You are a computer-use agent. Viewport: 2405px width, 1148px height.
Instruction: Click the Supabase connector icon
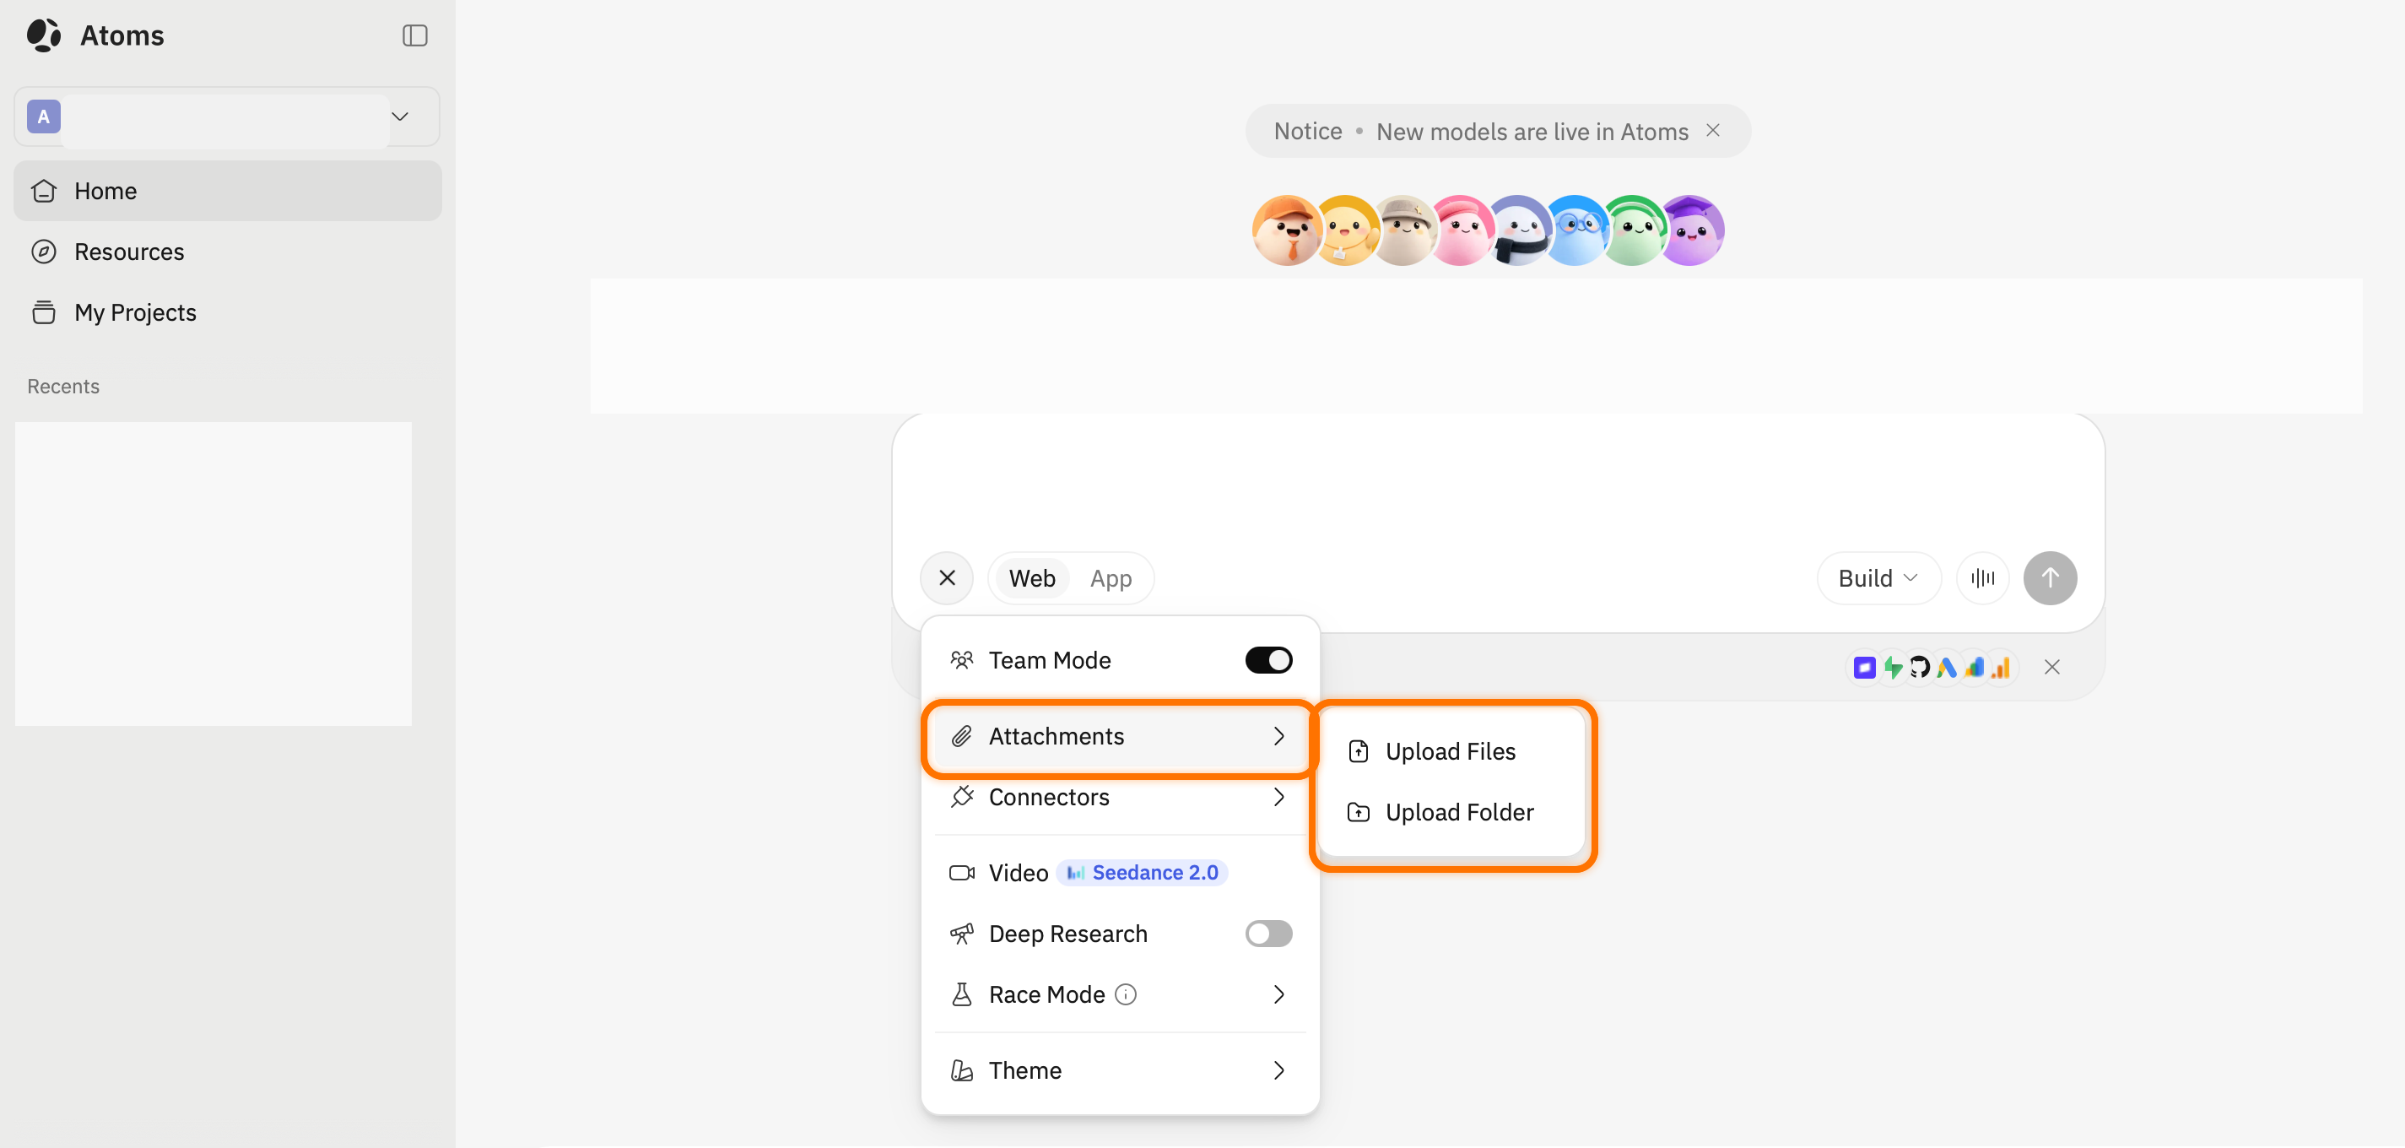(1891, 667)
